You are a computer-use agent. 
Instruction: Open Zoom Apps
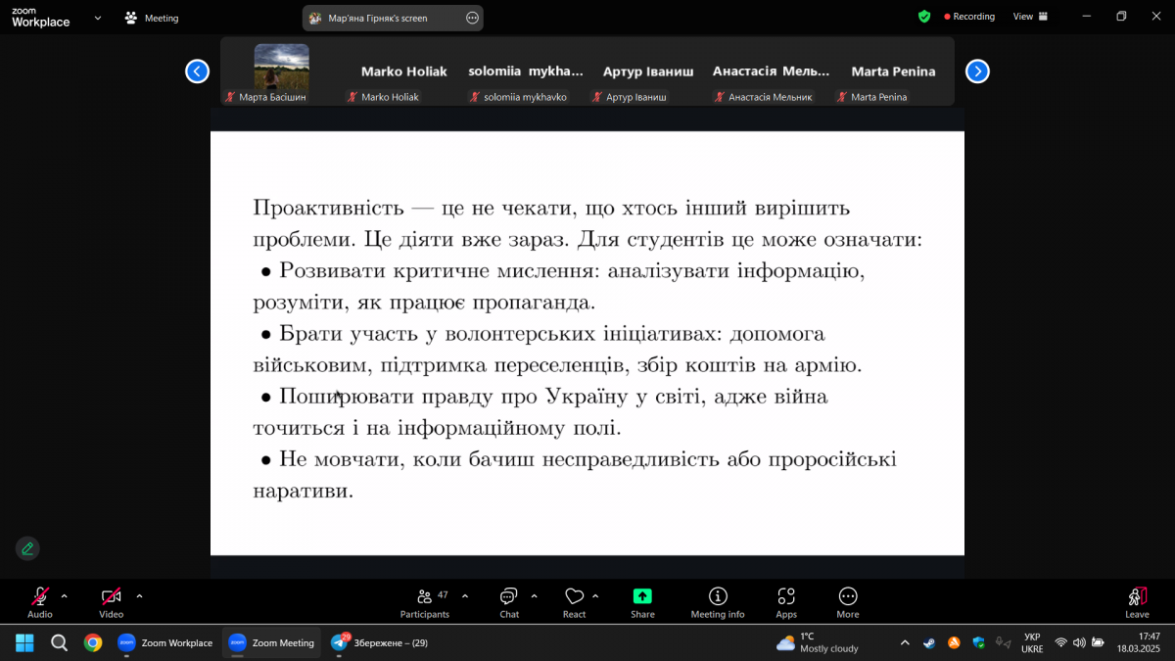786,601
